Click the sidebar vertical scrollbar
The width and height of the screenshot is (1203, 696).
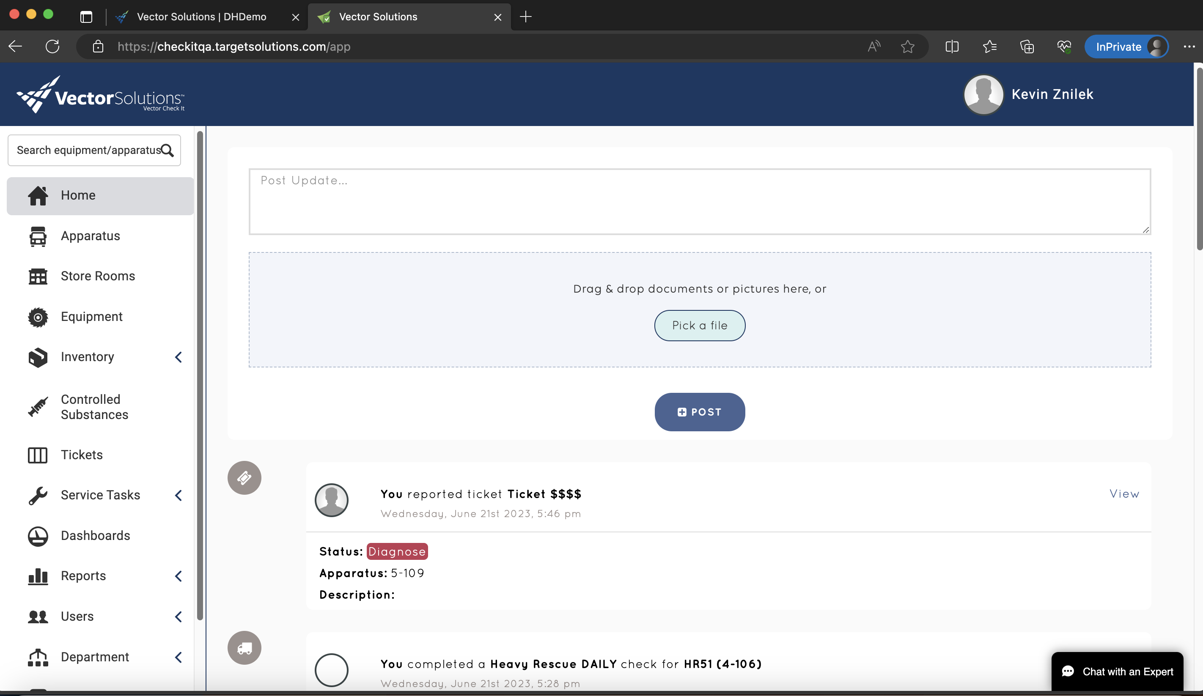pos(200,375)
